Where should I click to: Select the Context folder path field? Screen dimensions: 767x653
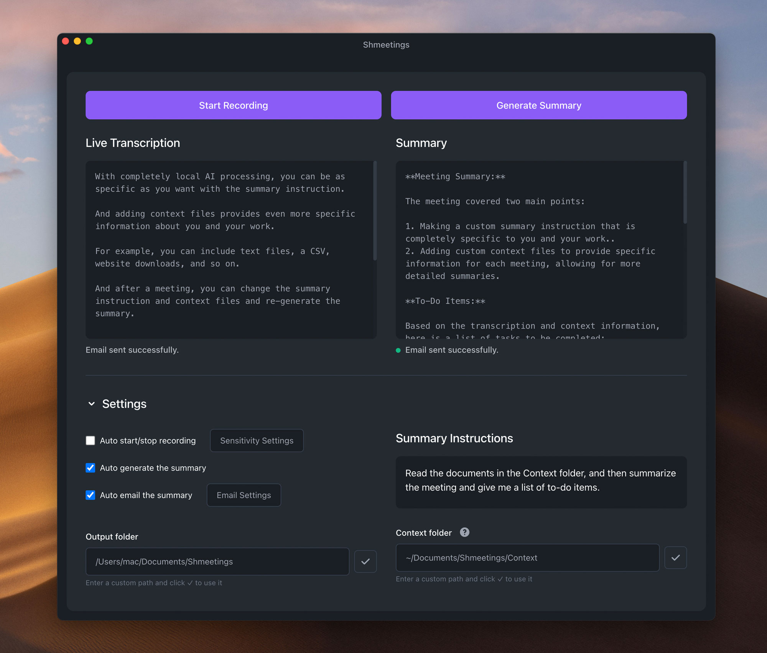click(x=527, y=558)
